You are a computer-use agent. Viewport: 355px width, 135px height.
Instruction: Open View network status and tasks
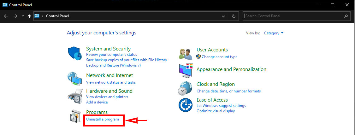pyautogui.click(x=111, y=82)
